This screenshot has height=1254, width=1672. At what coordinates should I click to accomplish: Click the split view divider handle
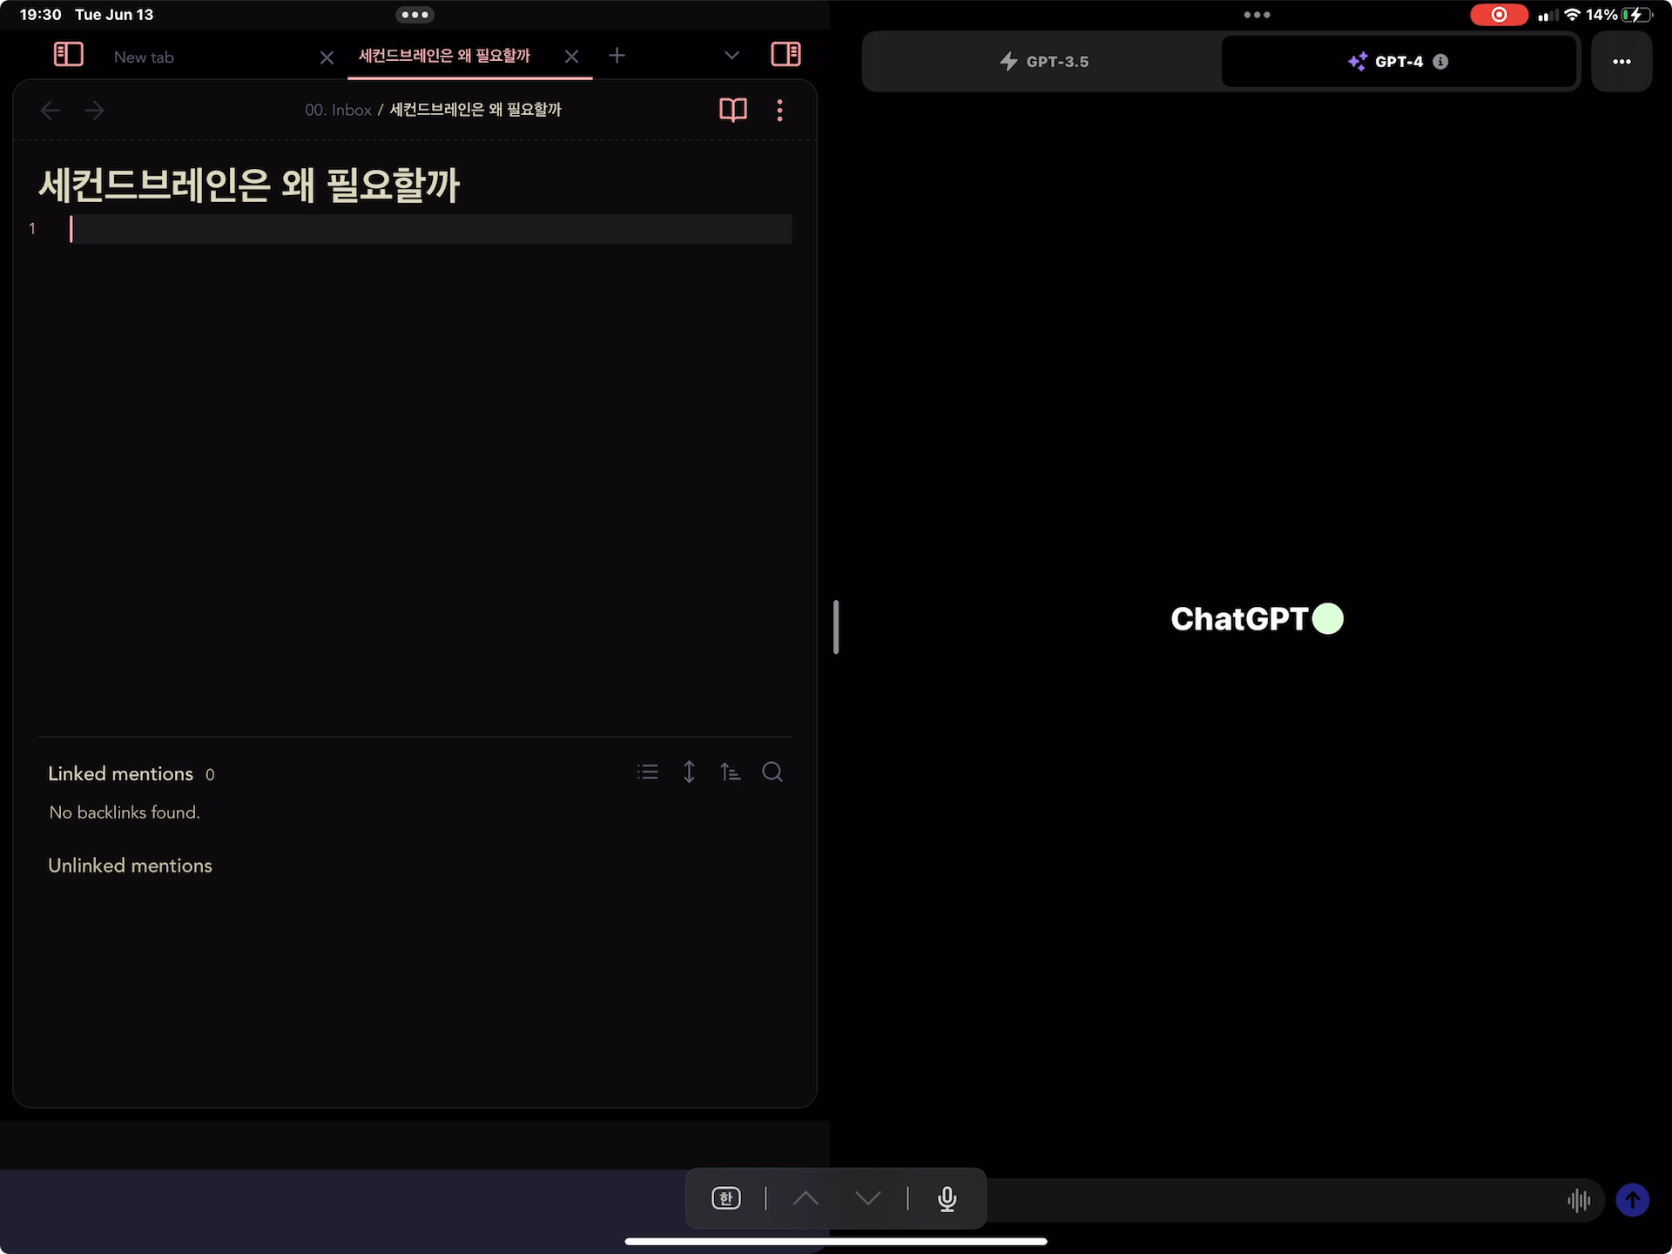coord(836,627)
